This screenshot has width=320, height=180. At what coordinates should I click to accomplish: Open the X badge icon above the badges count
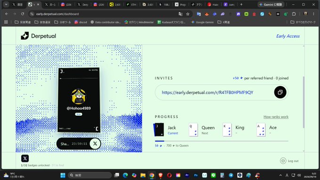[25, 158]
